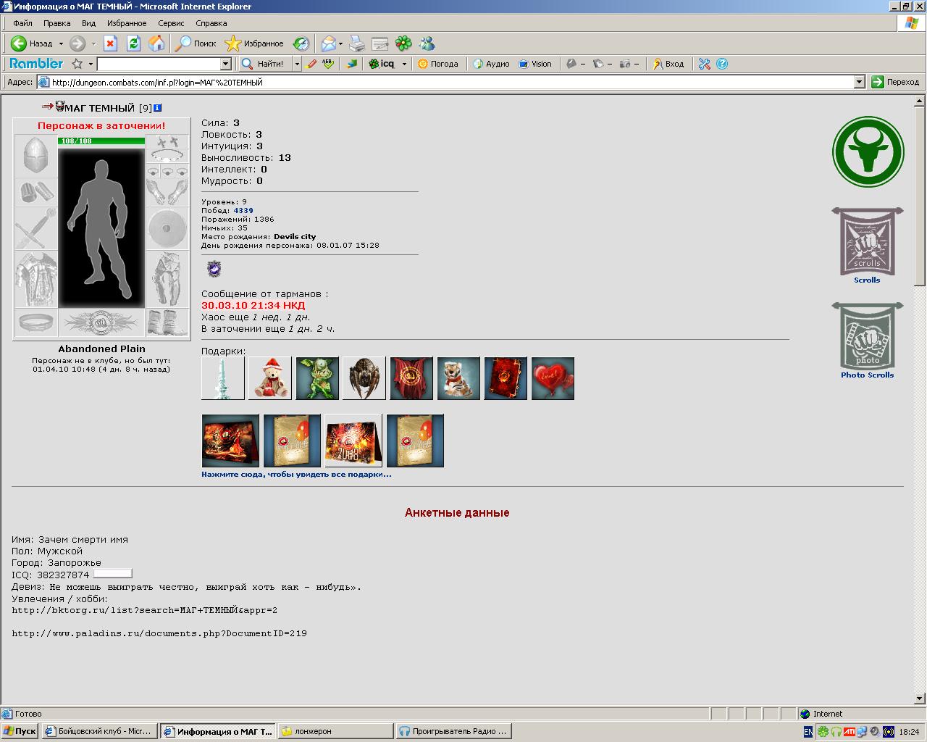The image size is (927, 742).
Task: Click link to view all gifts
Action: pos(296,475)
